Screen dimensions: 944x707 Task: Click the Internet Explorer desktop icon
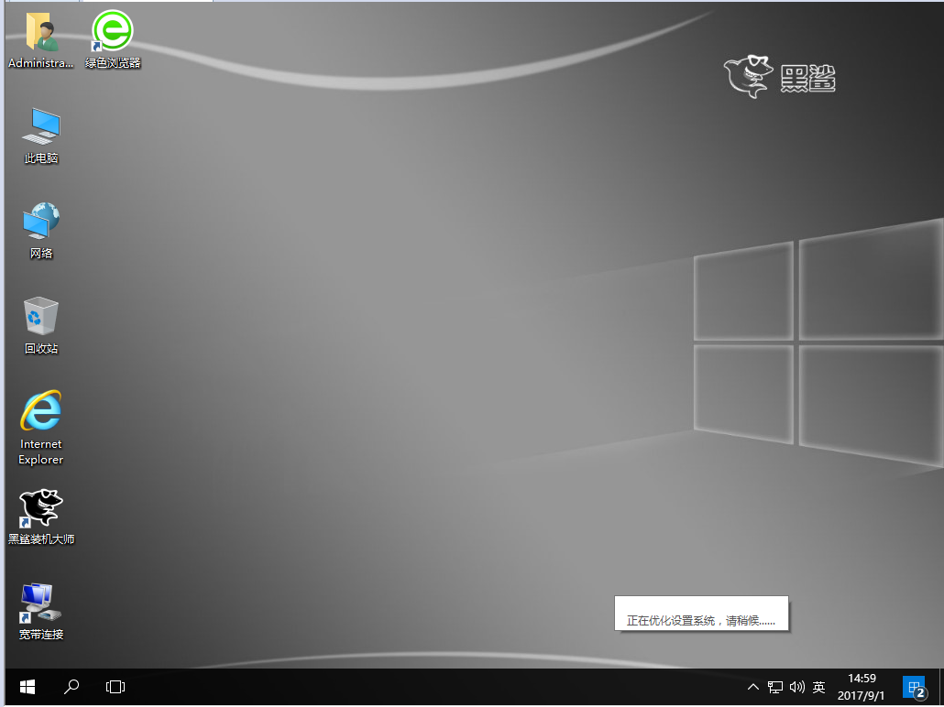(40, 412)
